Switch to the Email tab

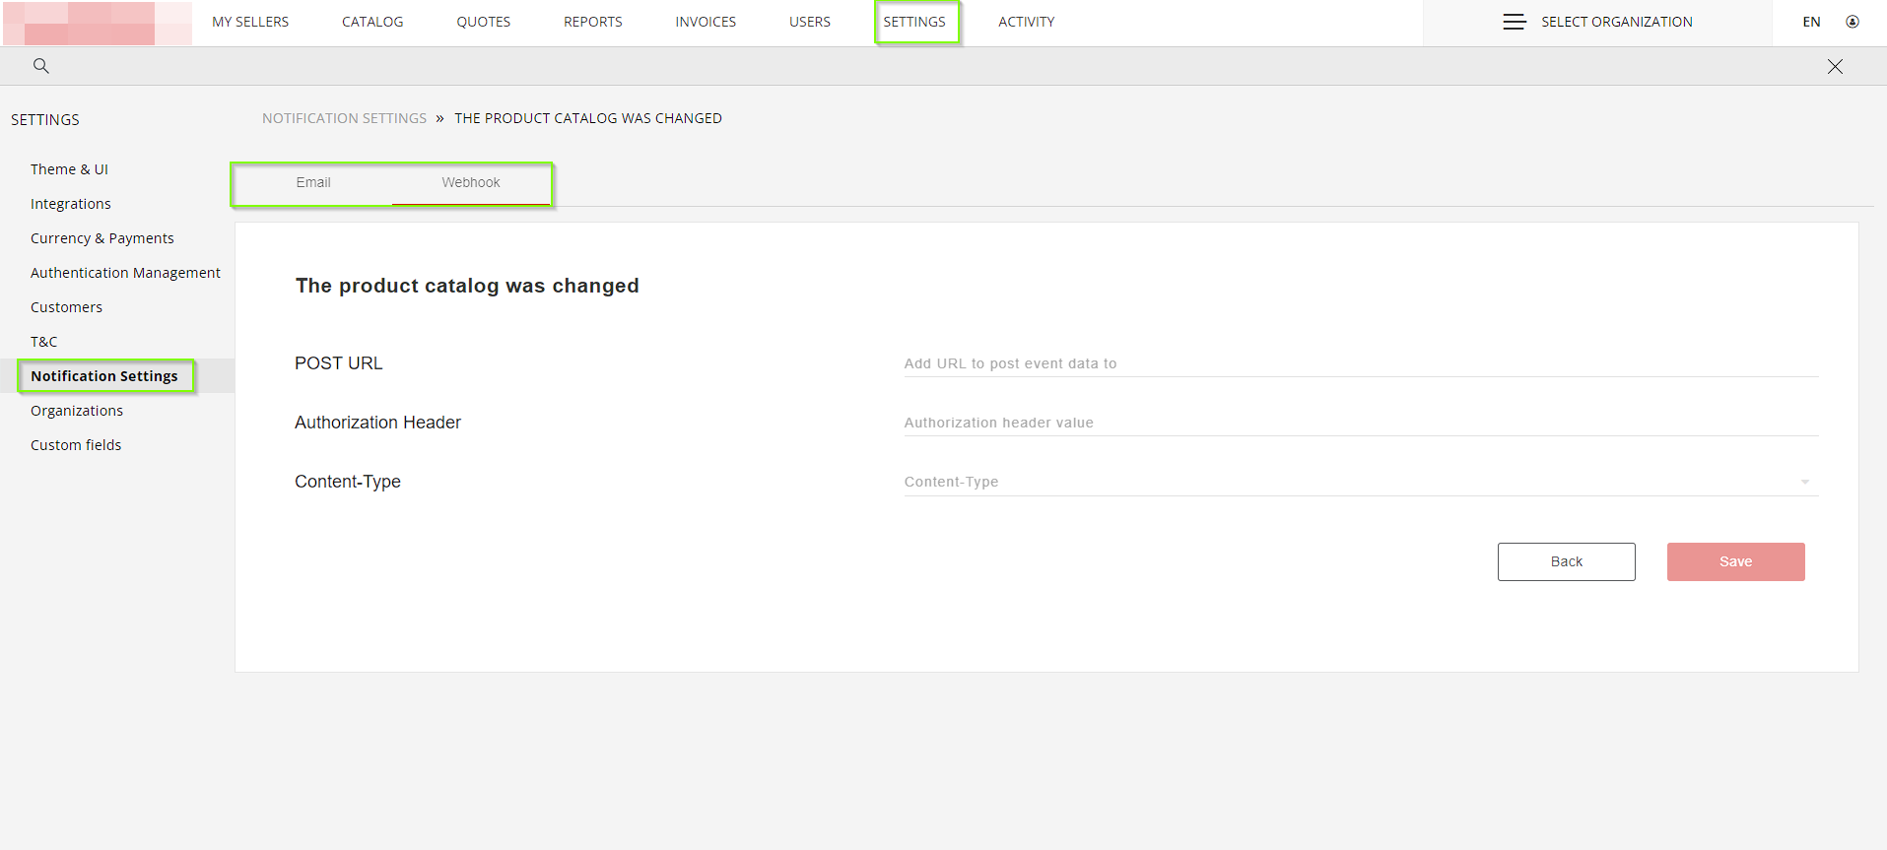[x=313, y=183]
